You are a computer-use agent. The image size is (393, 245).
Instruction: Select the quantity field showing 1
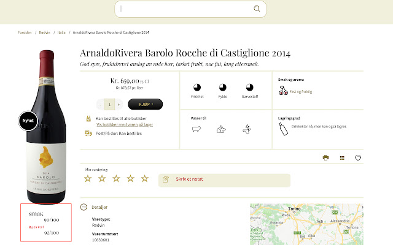coord(109,105)
